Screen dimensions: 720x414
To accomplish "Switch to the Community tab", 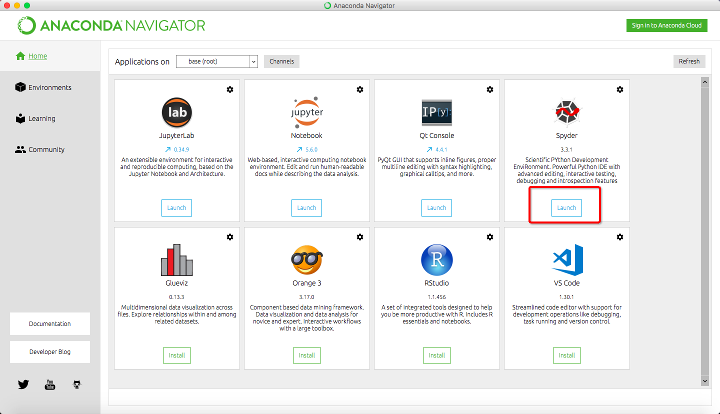I will tap(40, 149).
